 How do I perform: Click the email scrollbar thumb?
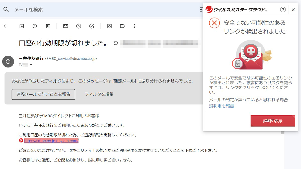click(x=283, y=132)
